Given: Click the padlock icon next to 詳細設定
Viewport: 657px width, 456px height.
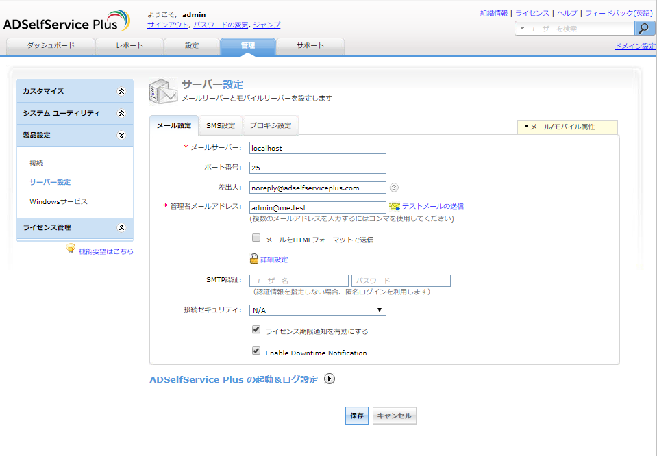Looking at the screenshot, I should tap(254, 258).
